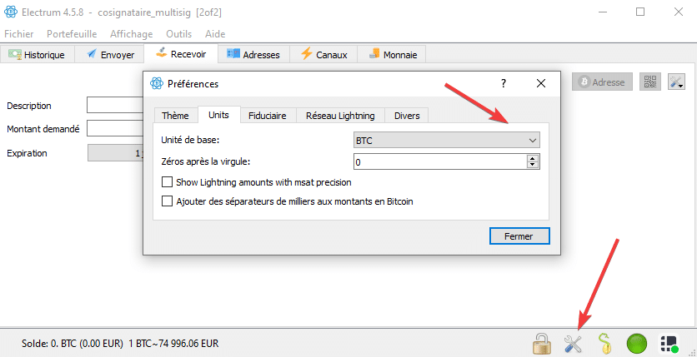
Task: Open the password lock icon in status bar
Action: [542, 343]
